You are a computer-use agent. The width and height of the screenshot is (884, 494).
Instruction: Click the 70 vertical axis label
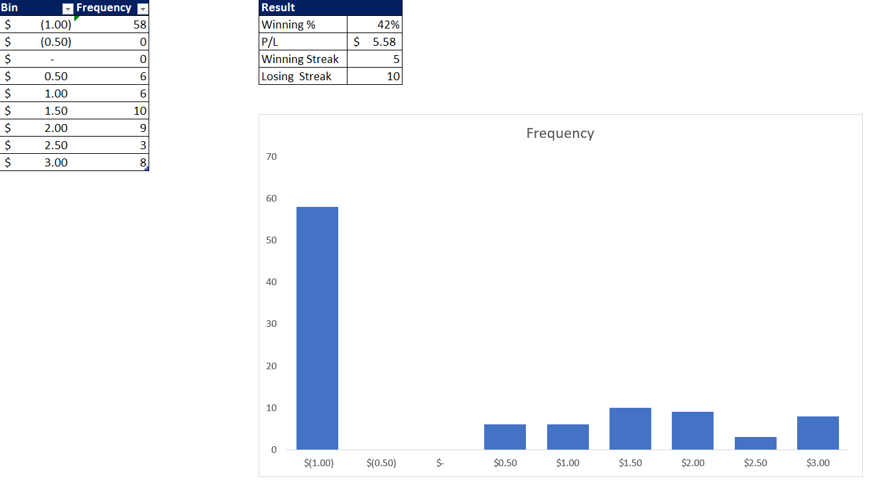point(271,156)
